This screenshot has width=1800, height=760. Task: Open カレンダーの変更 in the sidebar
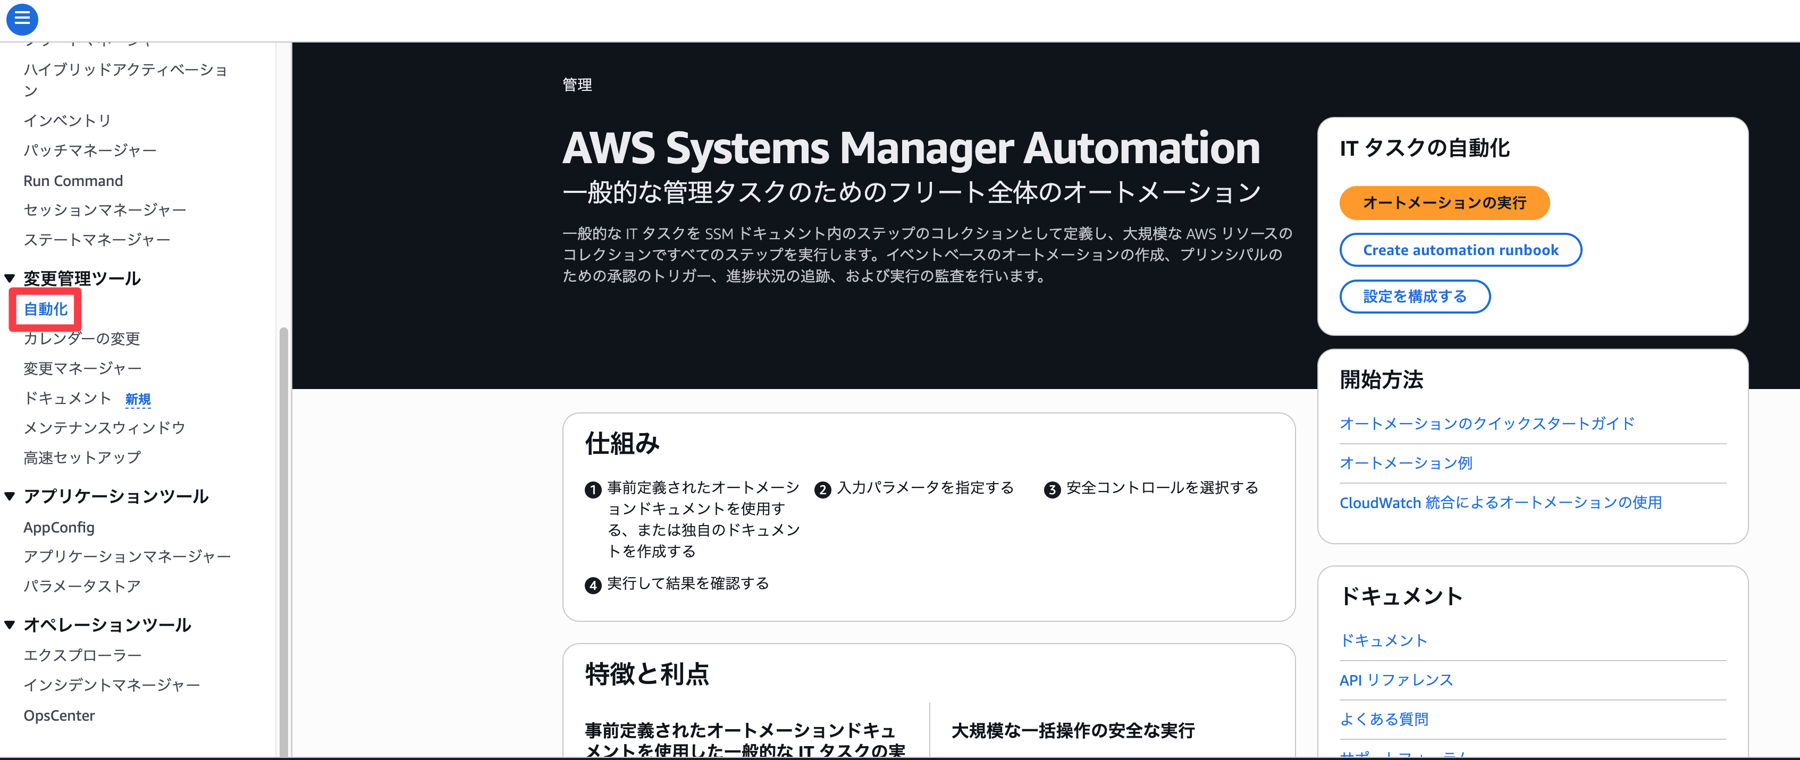tap(82, 339)
